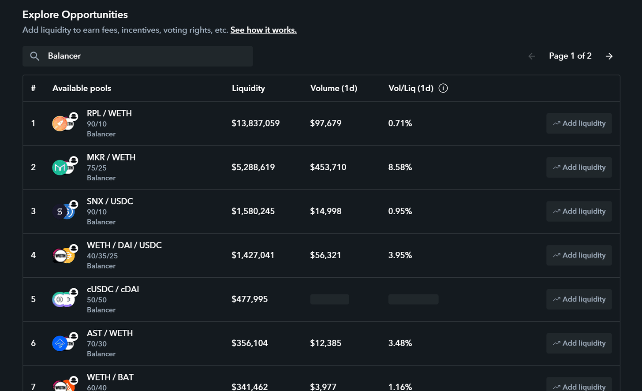Click the previous page arrow

(532, 56)
